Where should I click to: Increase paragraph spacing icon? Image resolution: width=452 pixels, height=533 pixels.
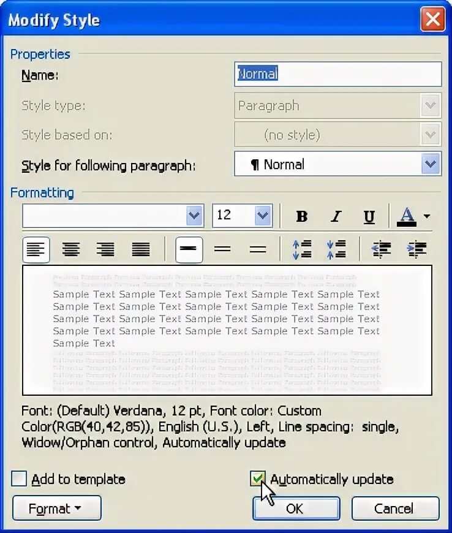(302, 250)
